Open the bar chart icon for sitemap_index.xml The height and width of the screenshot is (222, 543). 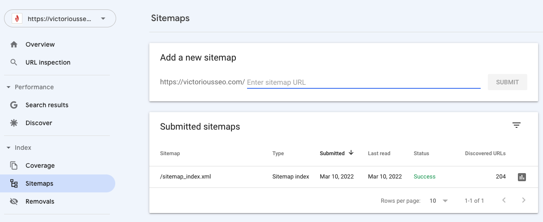click(521, 177)
